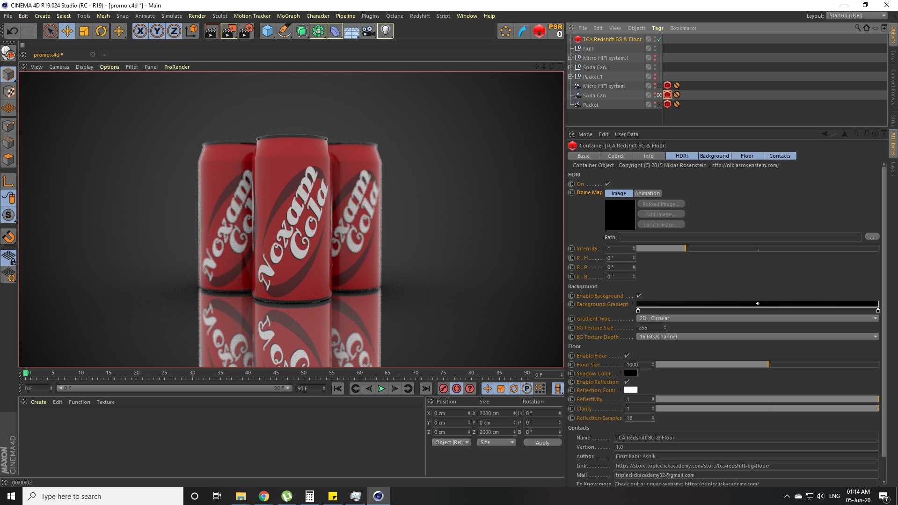Disable the Enable Reflection checkbox
The width and height of the screenshot is (898, 505).
[x=627, y=382]
